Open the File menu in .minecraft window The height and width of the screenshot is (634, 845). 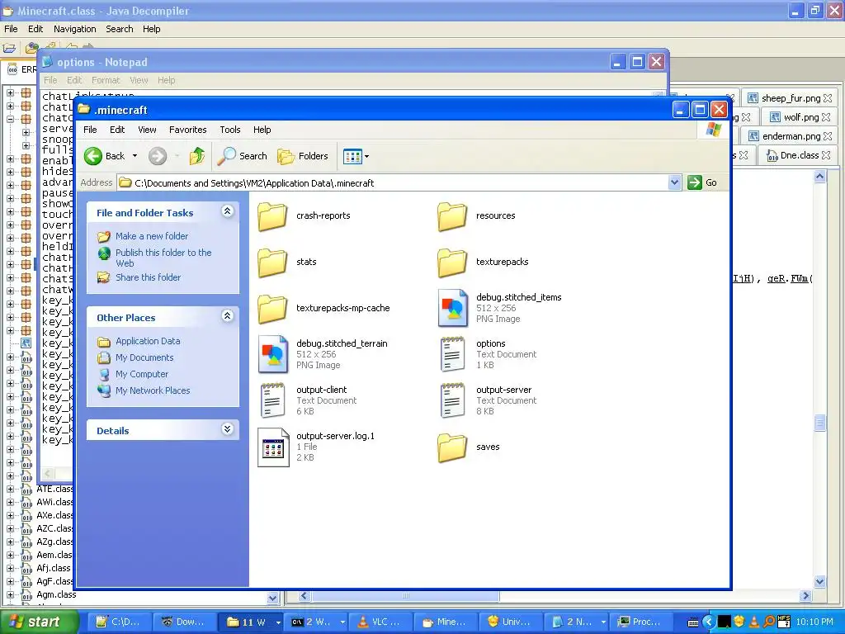tap(90, 130)
